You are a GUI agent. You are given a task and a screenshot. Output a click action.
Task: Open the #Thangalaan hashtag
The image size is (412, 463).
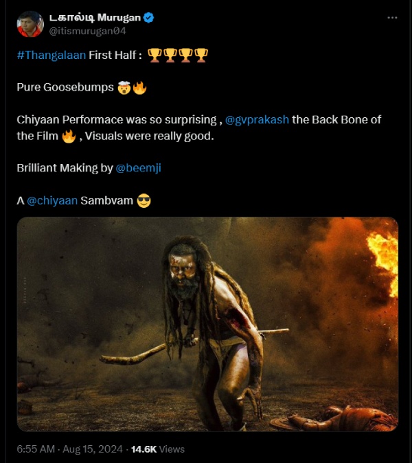coord(51,56)
